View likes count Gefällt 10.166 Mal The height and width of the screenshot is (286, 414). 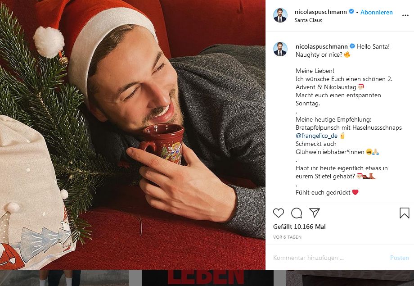coord(299,227)
